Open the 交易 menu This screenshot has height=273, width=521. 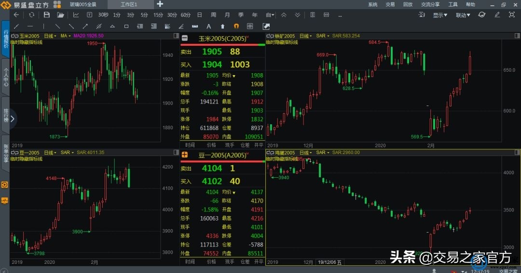(390, 4)
